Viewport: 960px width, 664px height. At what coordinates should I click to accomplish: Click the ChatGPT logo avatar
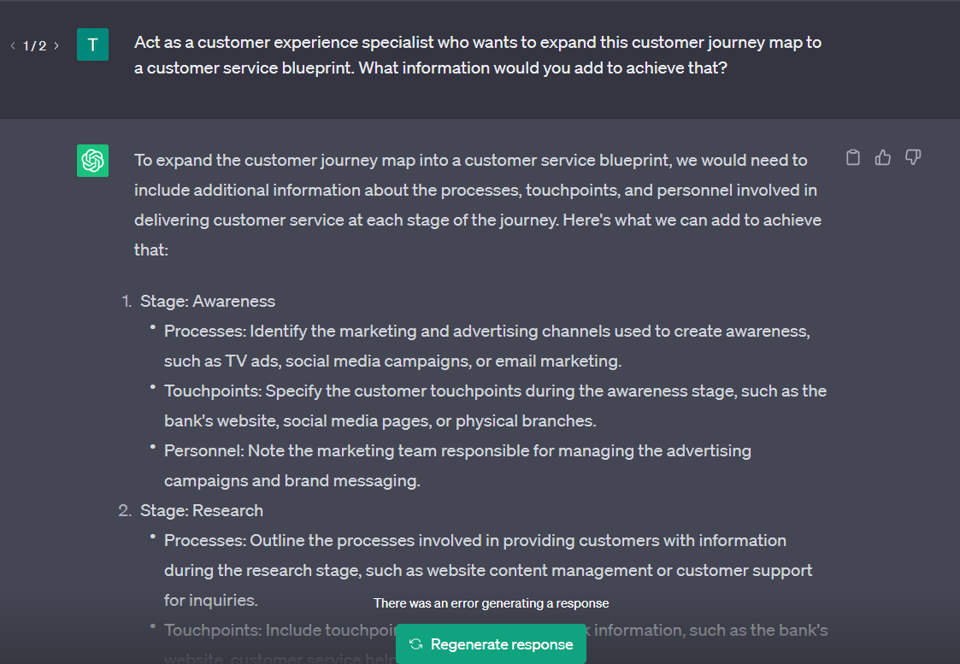tap(92, 161)
